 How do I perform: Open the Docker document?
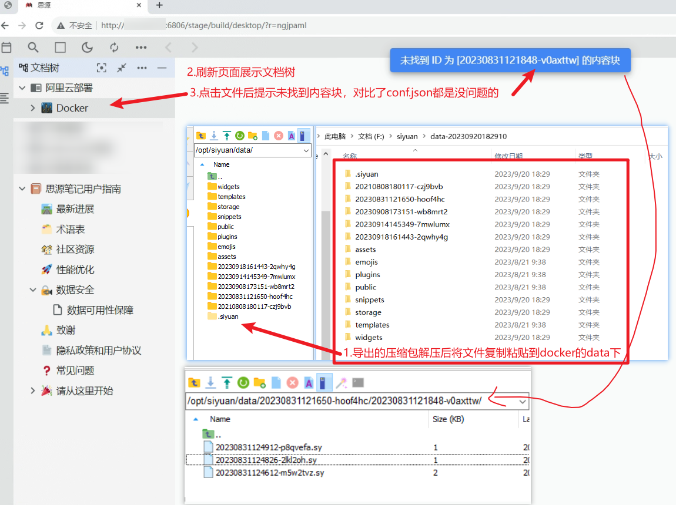(72, 108)
